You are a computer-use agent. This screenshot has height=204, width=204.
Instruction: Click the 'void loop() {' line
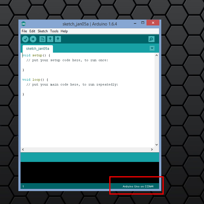point(35,80)
